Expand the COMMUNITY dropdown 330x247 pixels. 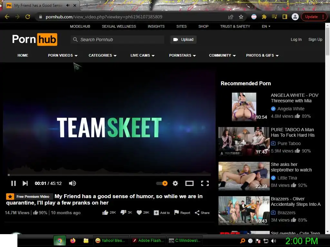coord(222,55)
